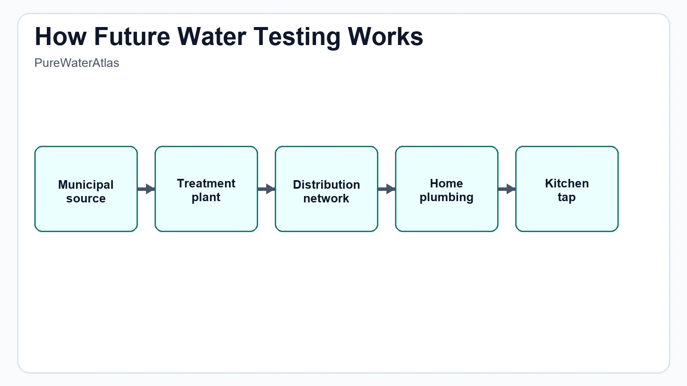Image resolution: width=687 pixels, height=386 pixels.
Task: Click the word "Future" in the heading
Action: 132,36
